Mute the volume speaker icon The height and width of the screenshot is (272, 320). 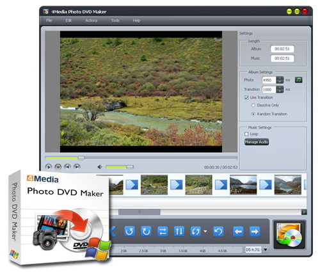100,167
